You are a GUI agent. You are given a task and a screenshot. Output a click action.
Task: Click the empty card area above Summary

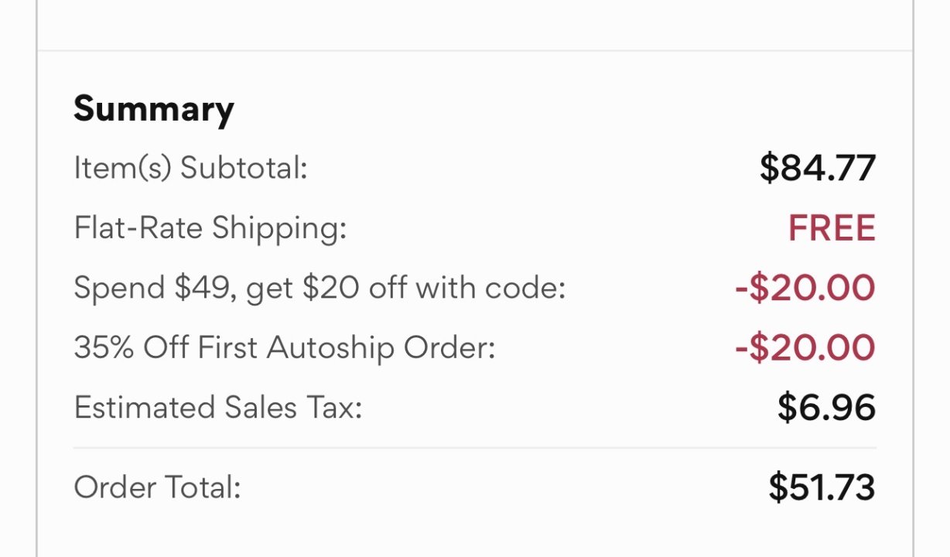tap(474, 23)
